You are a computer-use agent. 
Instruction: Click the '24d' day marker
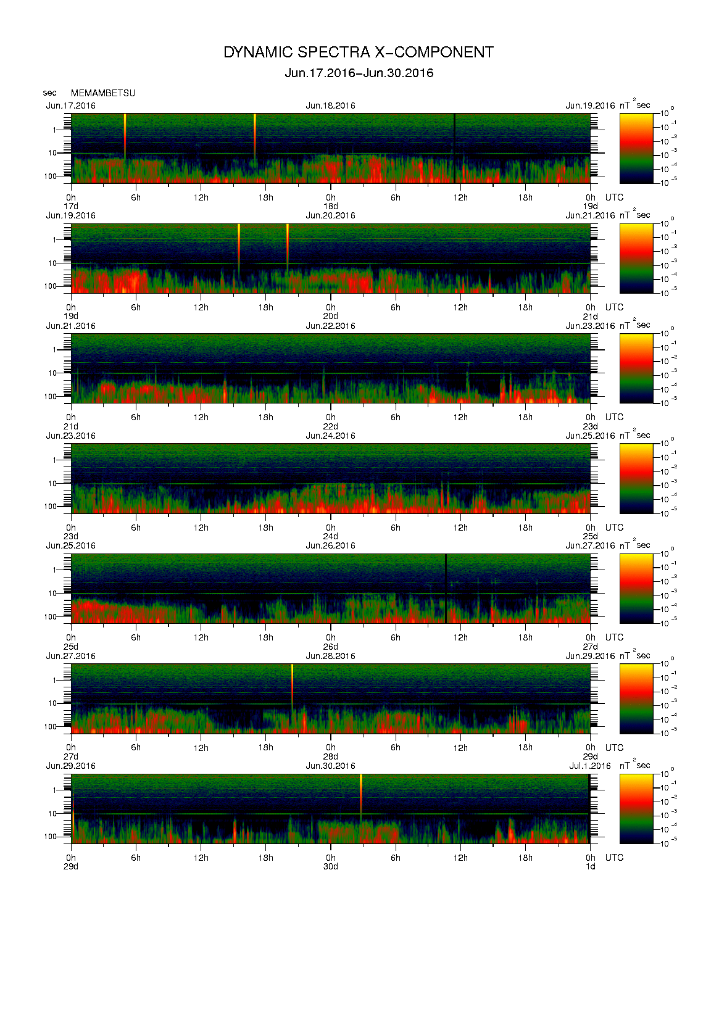(x=331, y=536)
